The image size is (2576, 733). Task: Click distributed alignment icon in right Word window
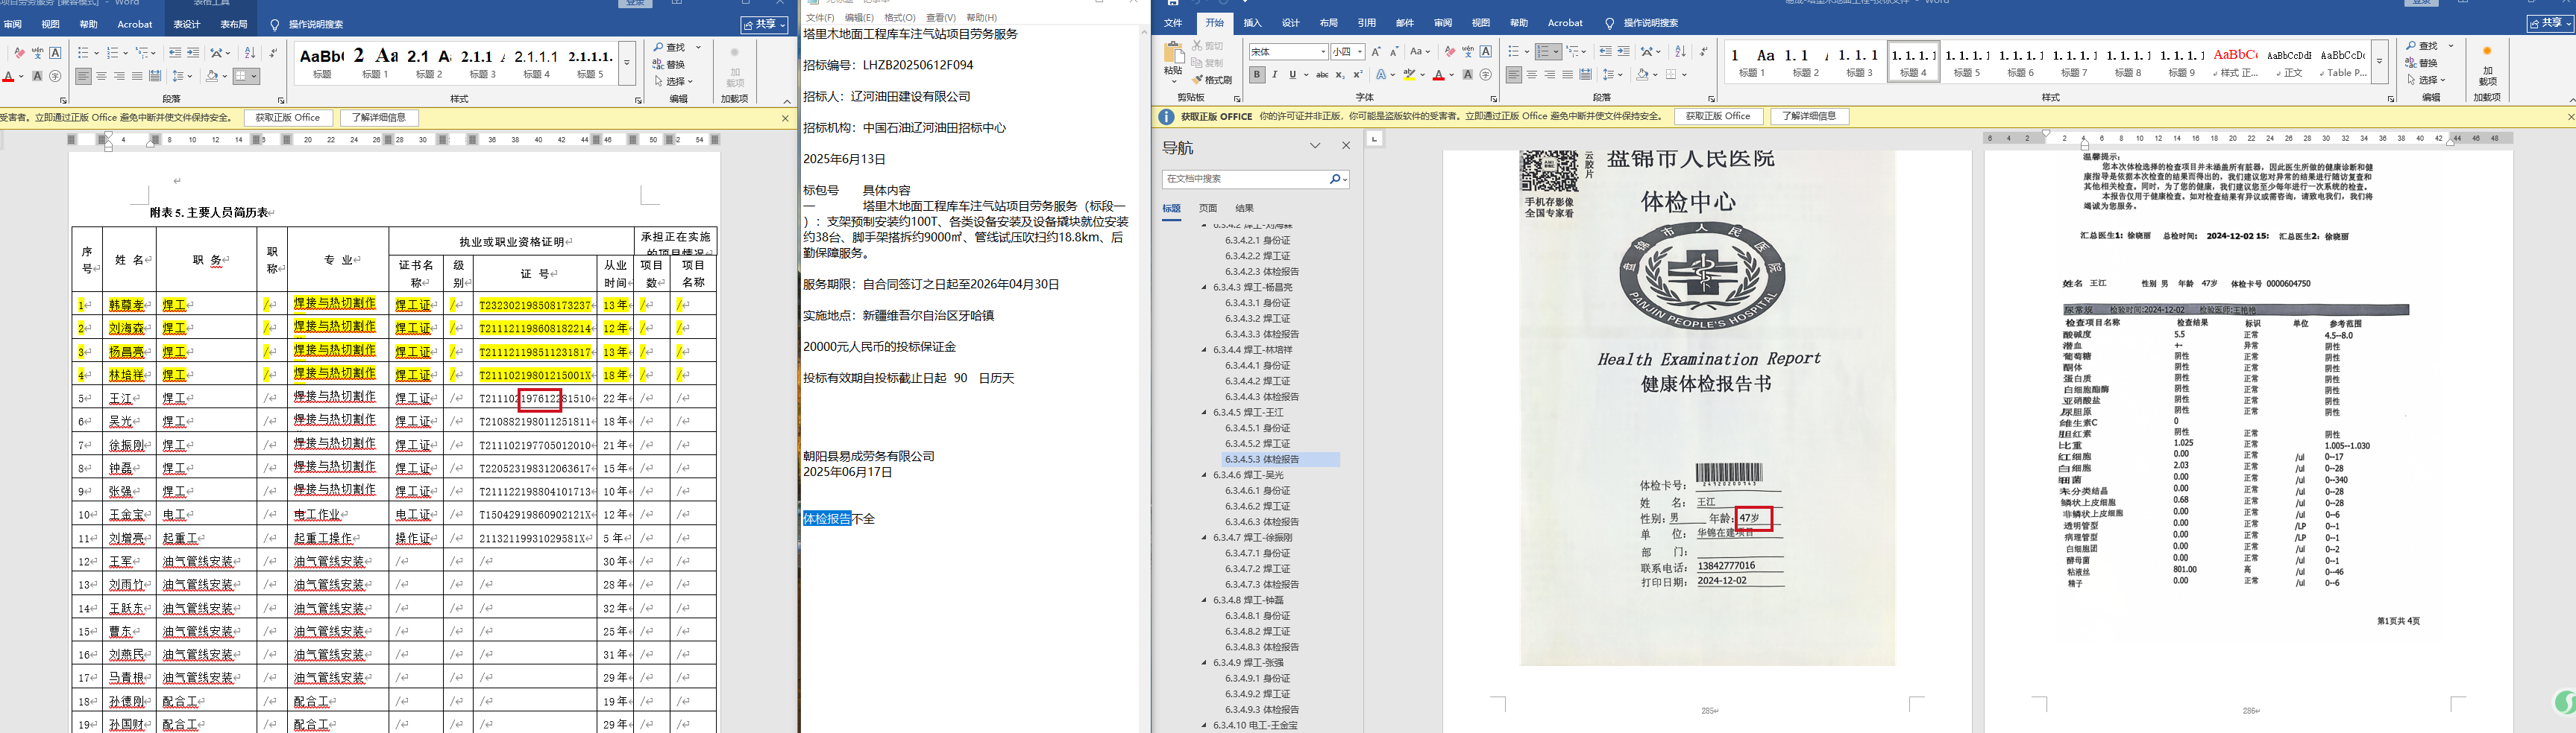pos(1585,75)
